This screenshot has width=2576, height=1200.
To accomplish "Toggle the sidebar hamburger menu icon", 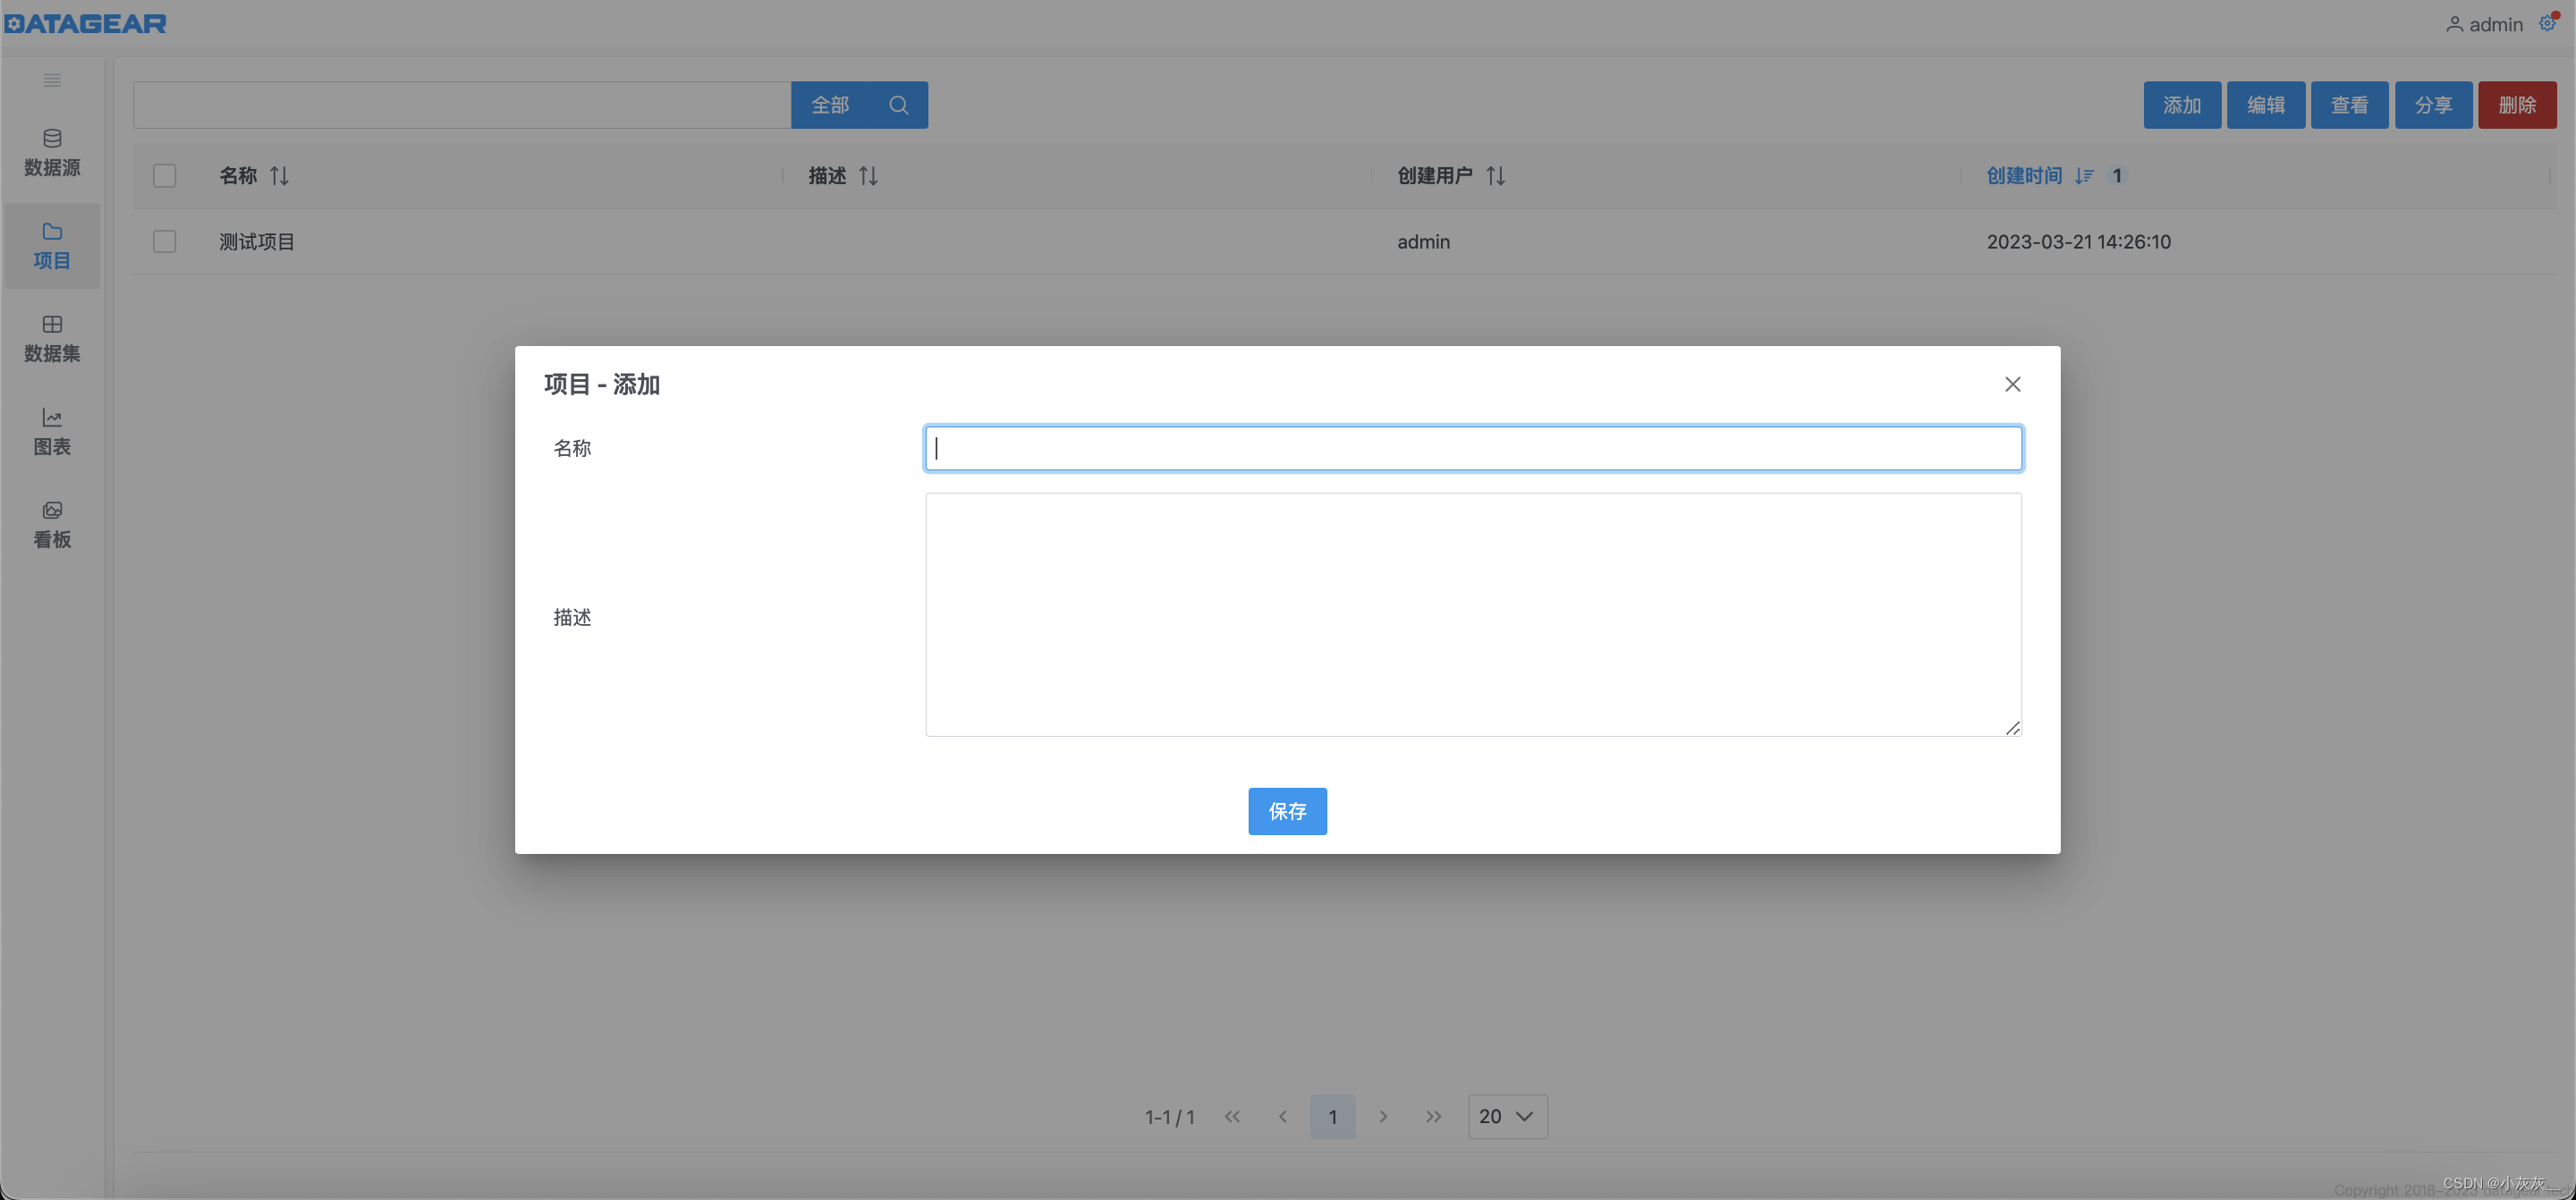I will point(52,80).
